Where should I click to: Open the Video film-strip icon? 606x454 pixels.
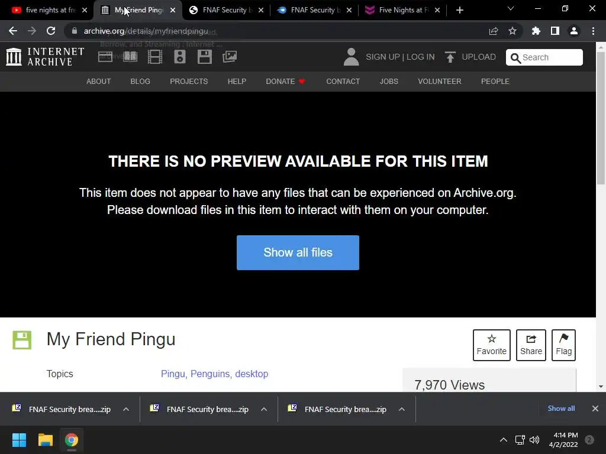(155, 57)
